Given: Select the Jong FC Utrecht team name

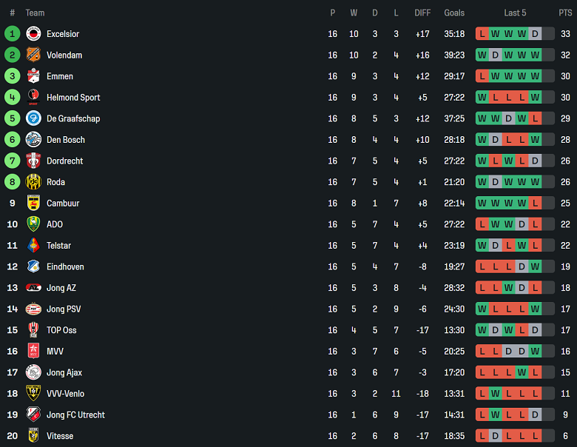Looking at the screenshot, I should [75, 415].
